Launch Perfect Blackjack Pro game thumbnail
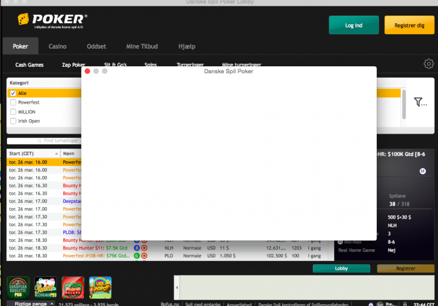The height and width of the screenshot is (306, 438). coord(46,288)
